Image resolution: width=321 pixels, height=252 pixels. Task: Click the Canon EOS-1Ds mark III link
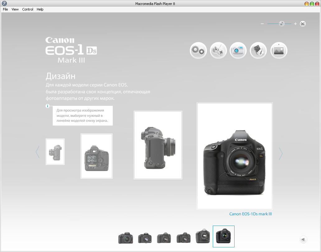250,214
